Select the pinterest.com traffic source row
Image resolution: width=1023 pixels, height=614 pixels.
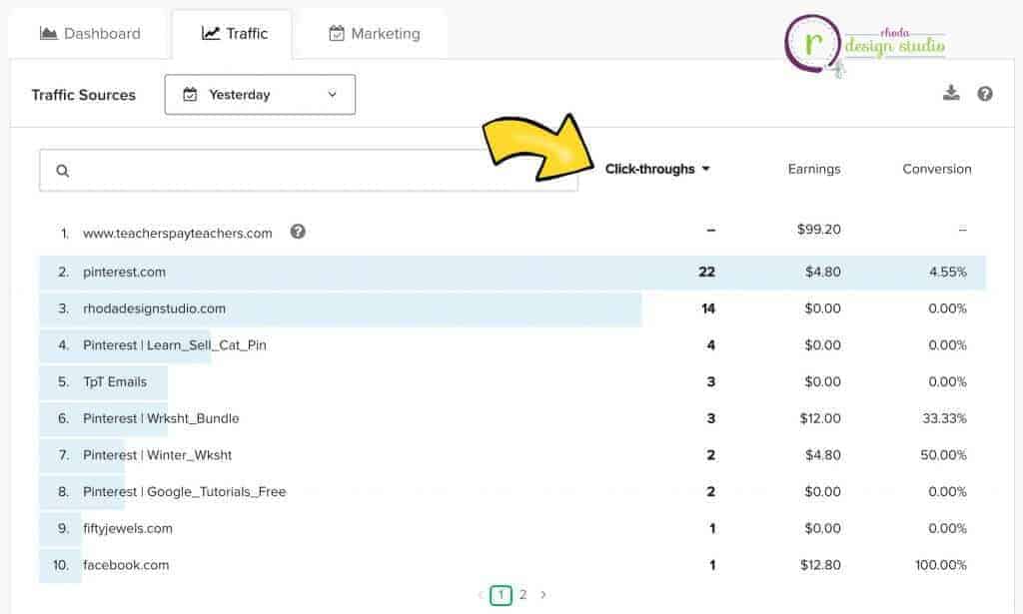(512, 272)
